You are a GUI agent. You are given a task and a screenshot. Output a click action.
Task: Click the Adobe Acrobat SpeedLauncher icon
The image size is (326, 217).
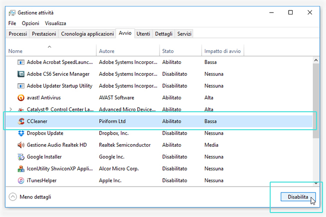(x=21, y=62)
